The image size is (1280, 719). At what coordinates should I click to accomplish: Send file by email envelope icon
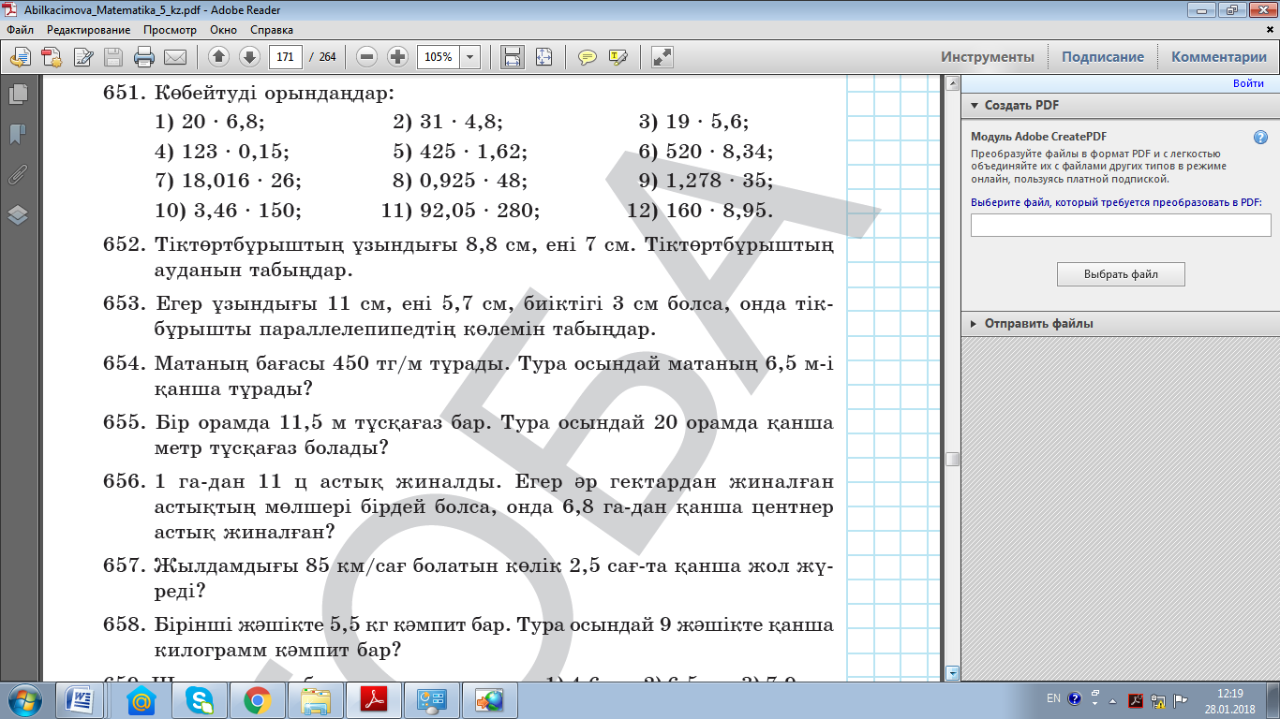pos(174,56)
